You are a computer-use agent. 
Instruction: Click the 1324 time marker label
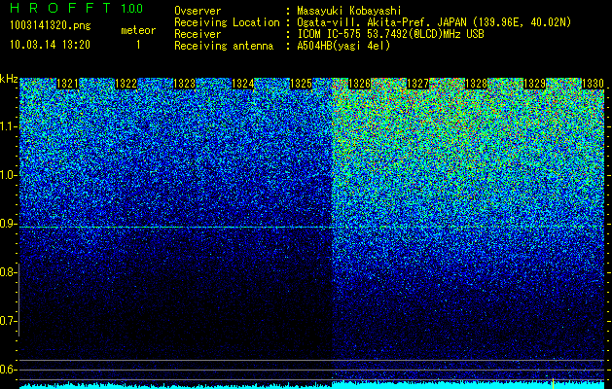243,84
